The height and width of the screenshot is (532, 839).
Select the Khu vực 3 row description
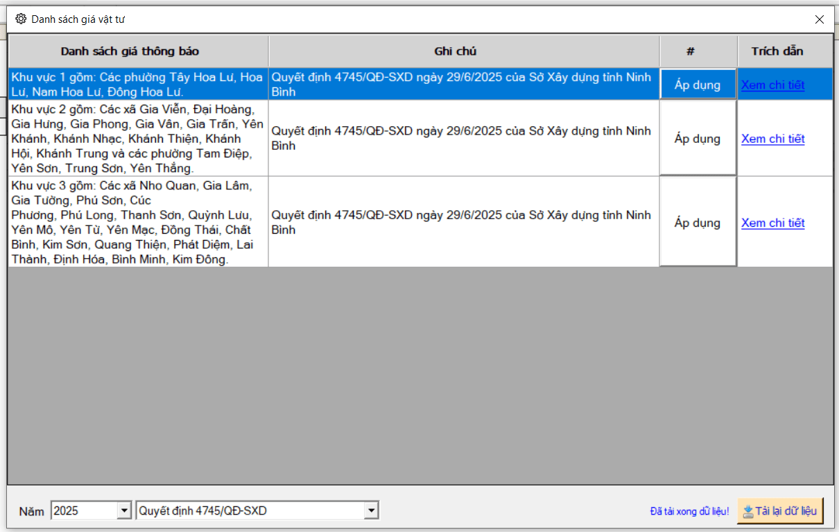click(137, 223)
